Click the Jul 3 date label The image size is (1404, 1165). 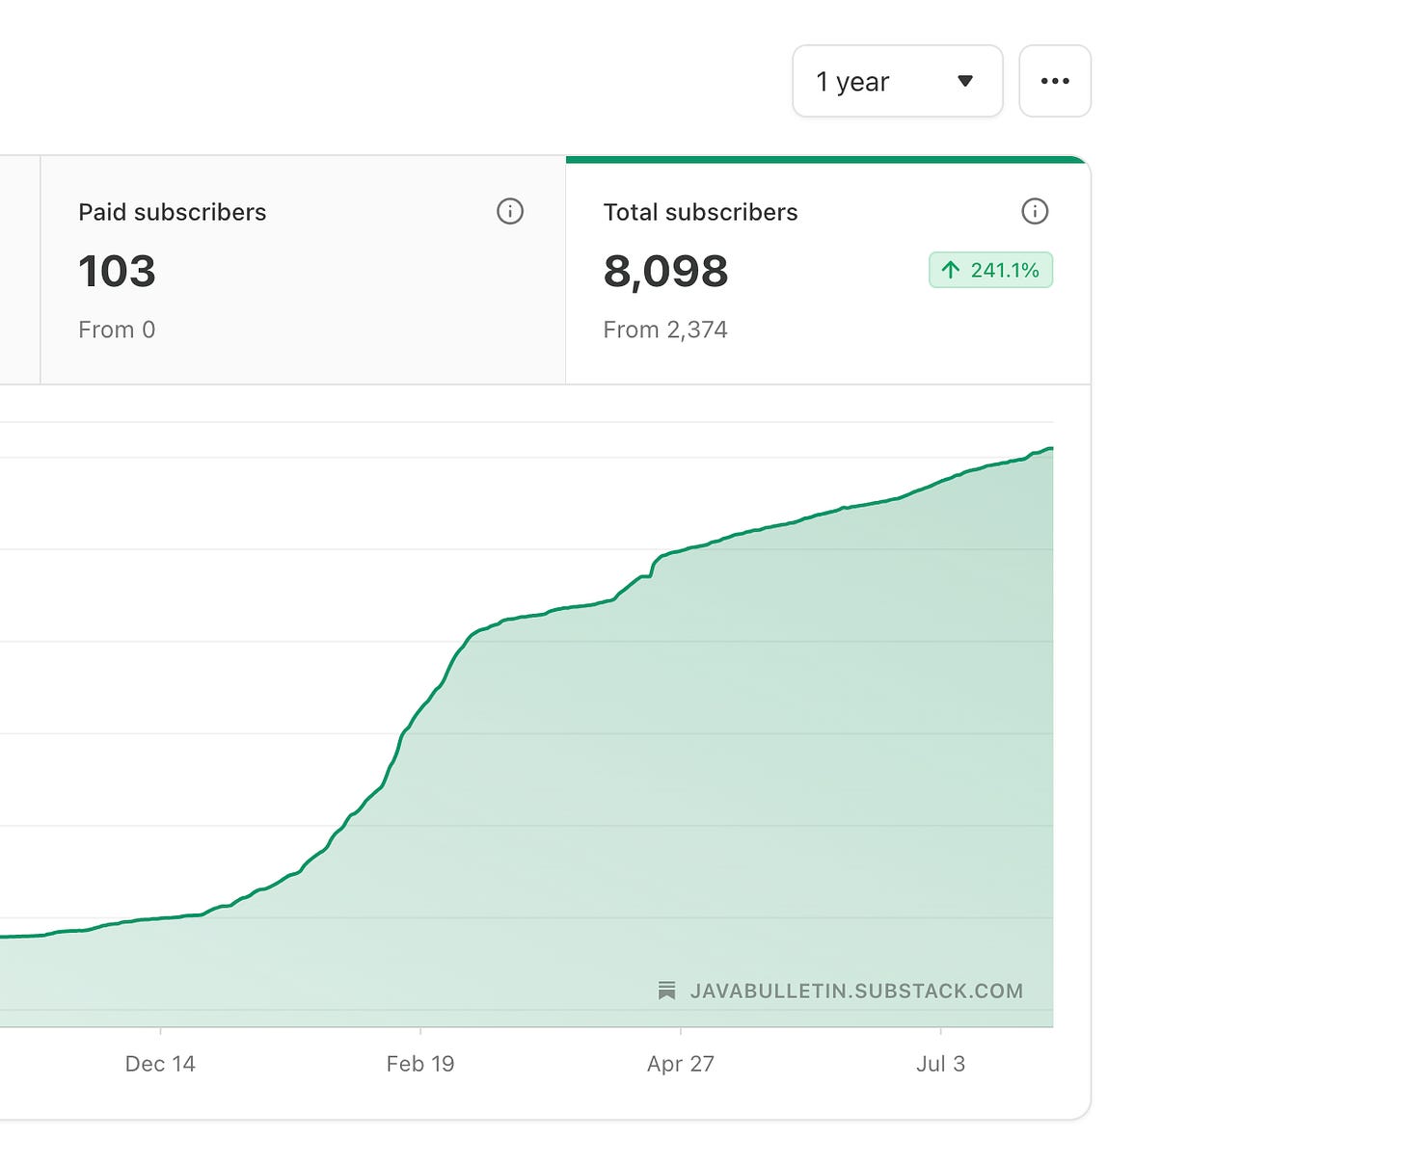tap(940, 1064)
